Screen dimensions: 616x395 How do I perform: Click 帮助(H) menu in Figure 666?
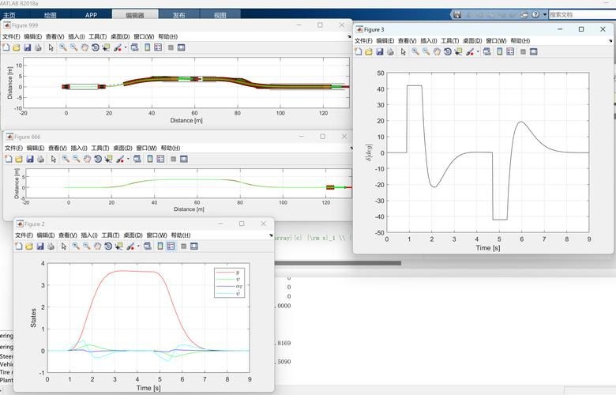point(170,148)
